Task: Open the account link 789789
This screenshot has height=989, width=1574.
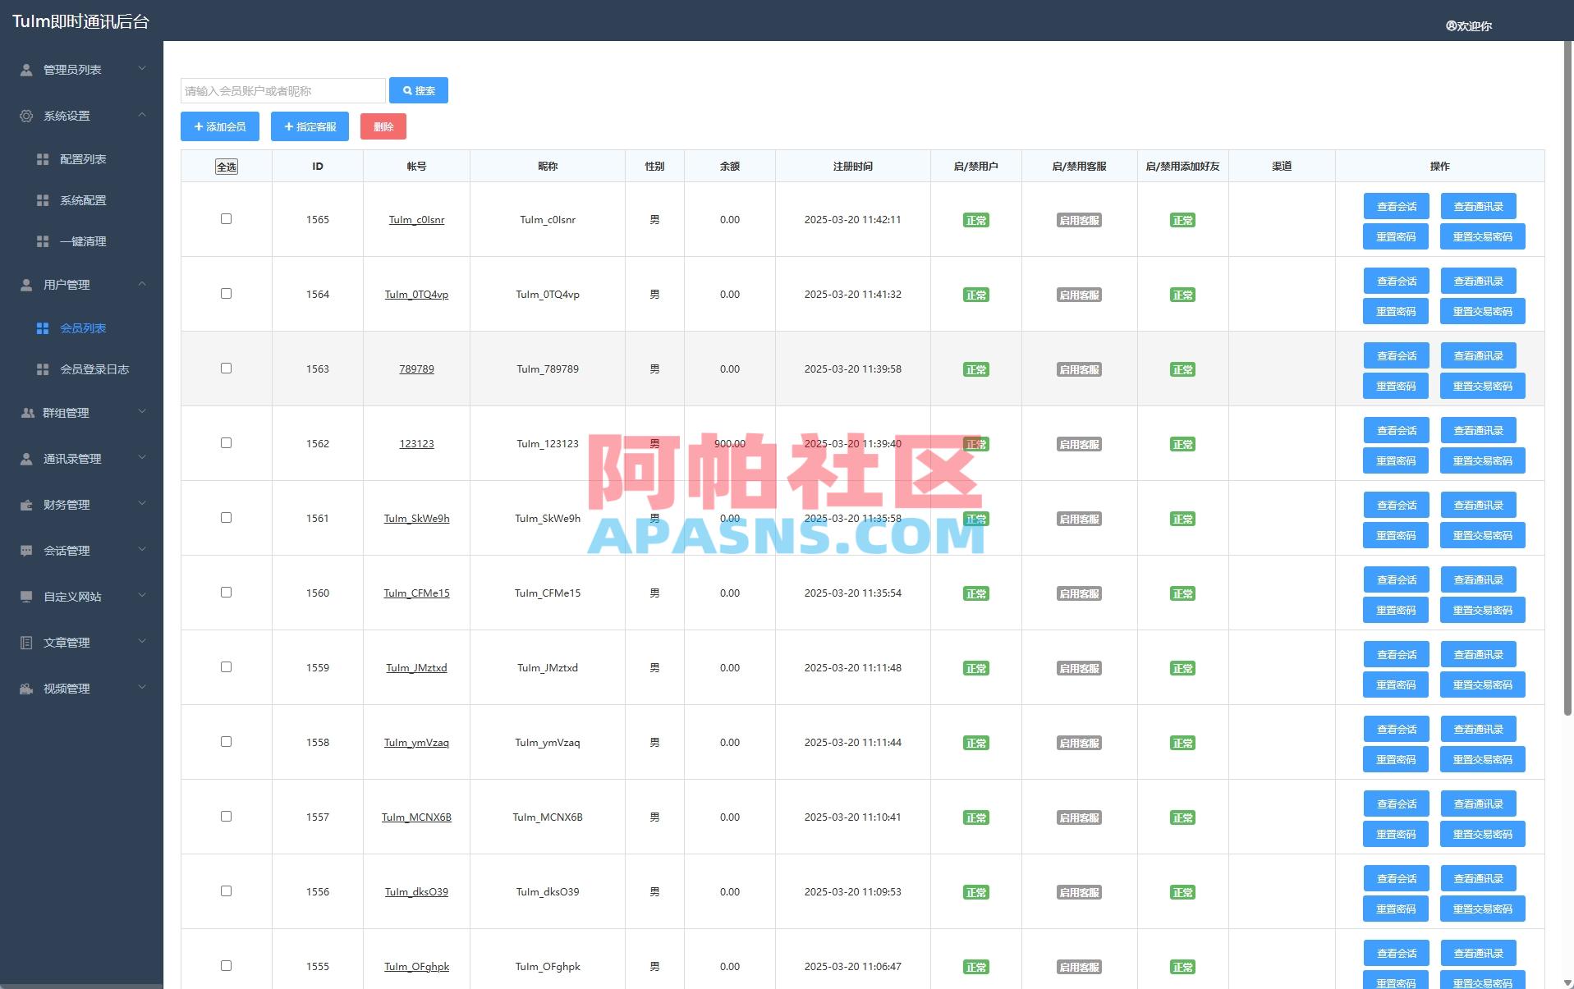Action: [x=416, y=369]
